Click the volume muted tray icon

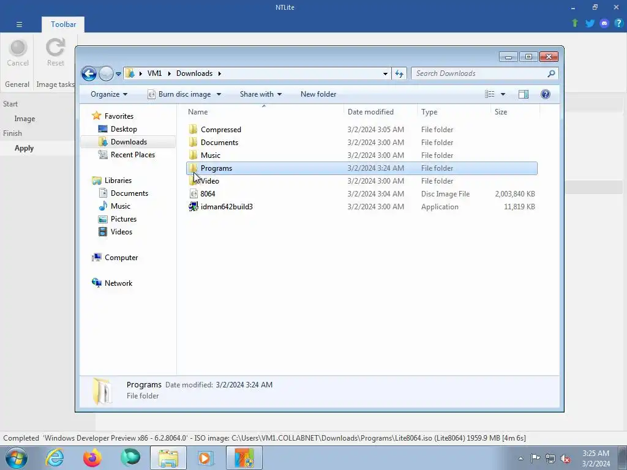click(x=565, y=458)
